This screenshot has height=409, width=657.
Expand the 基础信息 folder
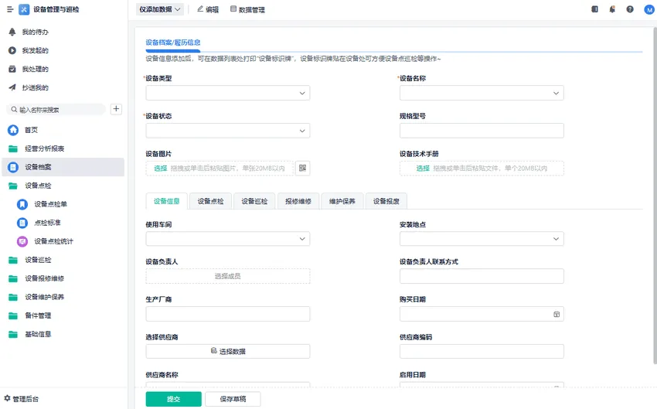13,335
